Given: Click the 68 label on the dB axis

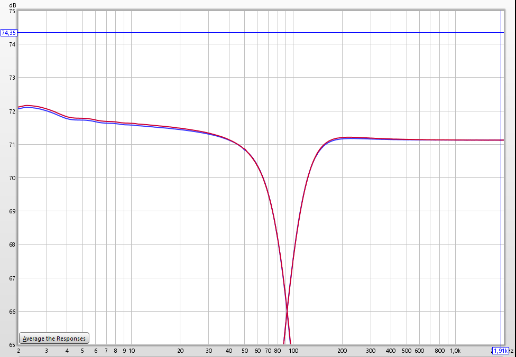Looking at the screenshot, I should 13,245.
